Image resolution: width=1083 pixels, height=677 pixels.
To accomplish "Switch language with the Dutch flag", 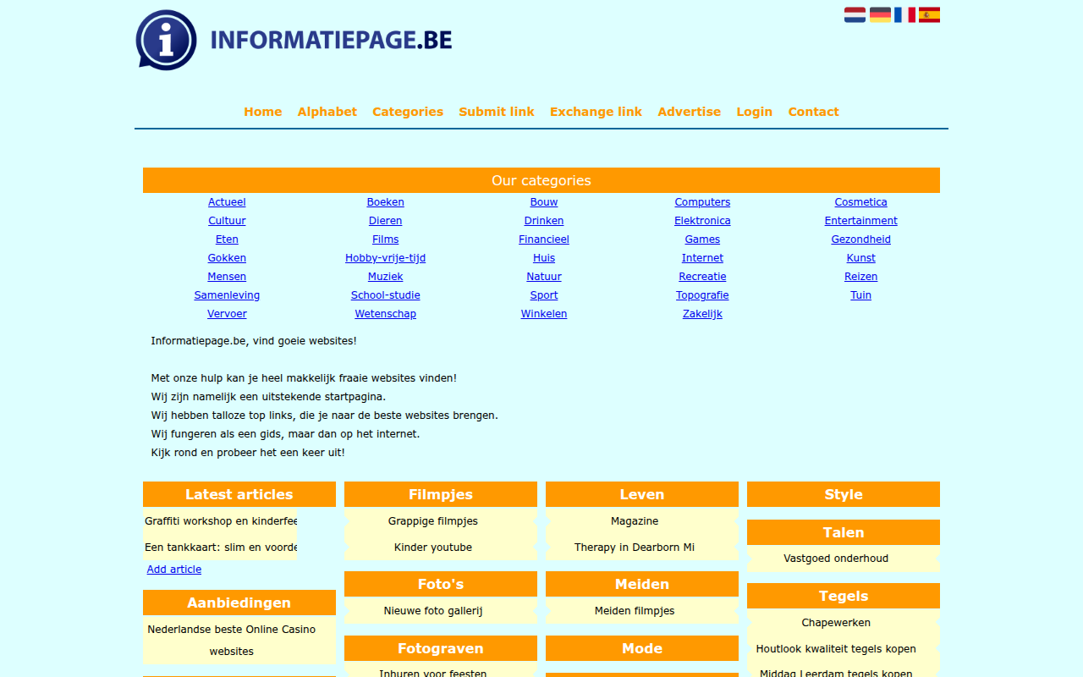I will (x=855, y=14).
